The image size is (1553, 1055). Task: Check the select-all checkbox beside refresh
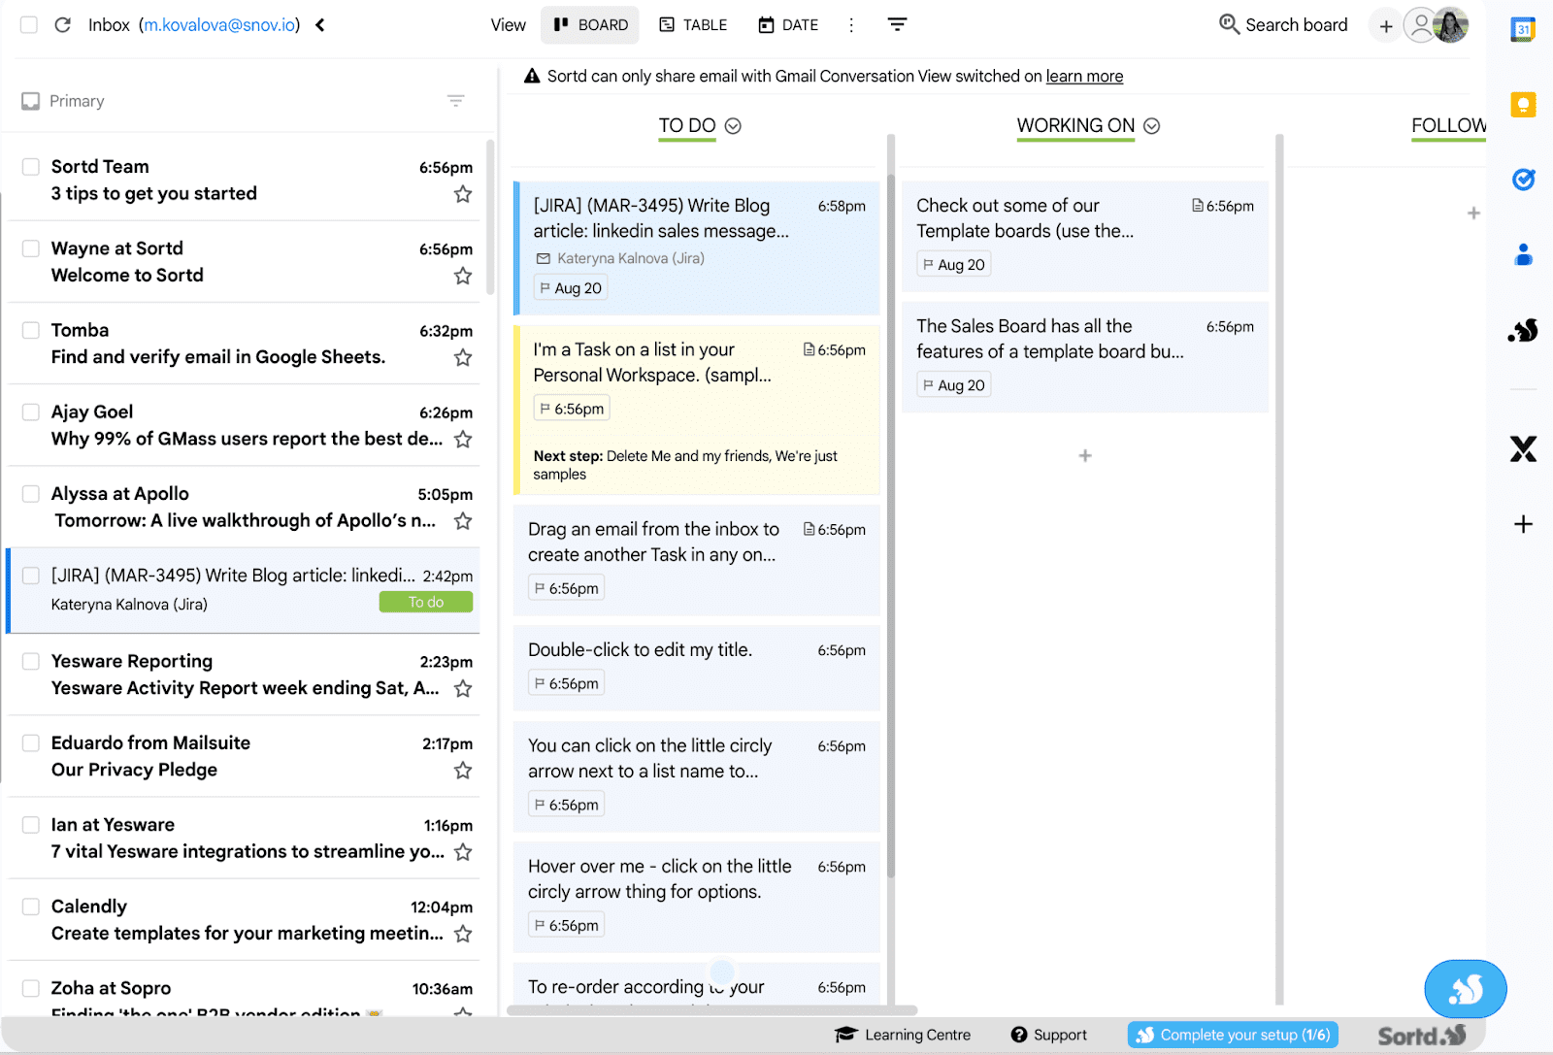[29, 25]
